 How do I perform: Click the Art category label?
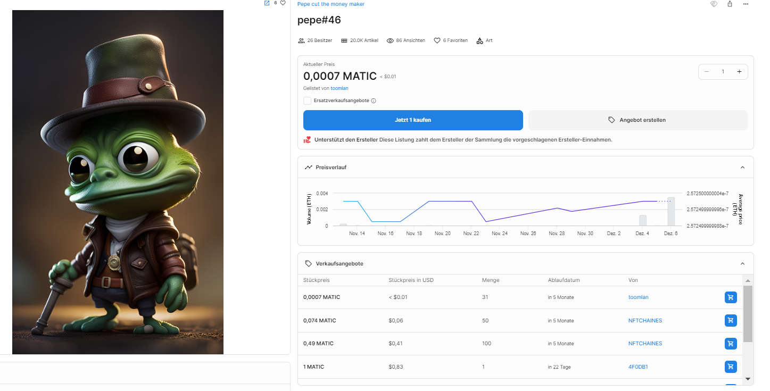[x=489, y=40]
